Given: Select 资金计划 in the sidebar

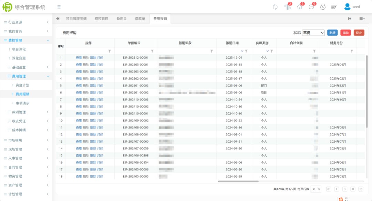Looking at the screenshot, I should 23,85.
